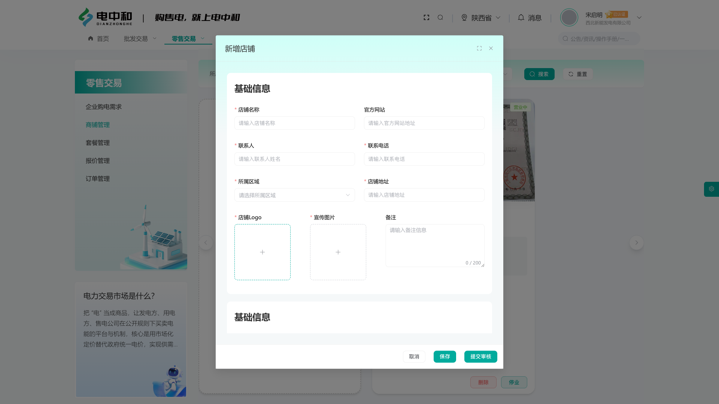Focus the 店铺地址 input field

click(424, 195)
